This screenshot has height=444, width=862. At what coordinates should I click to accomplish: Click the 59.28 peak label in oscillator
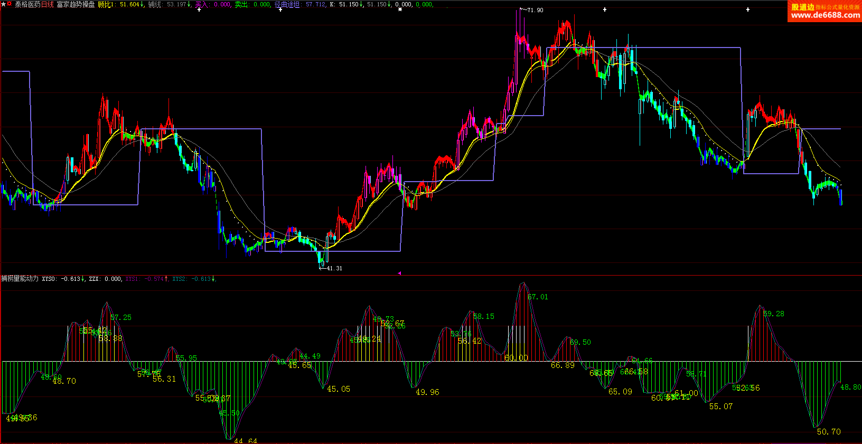click(x=774, y=314)
